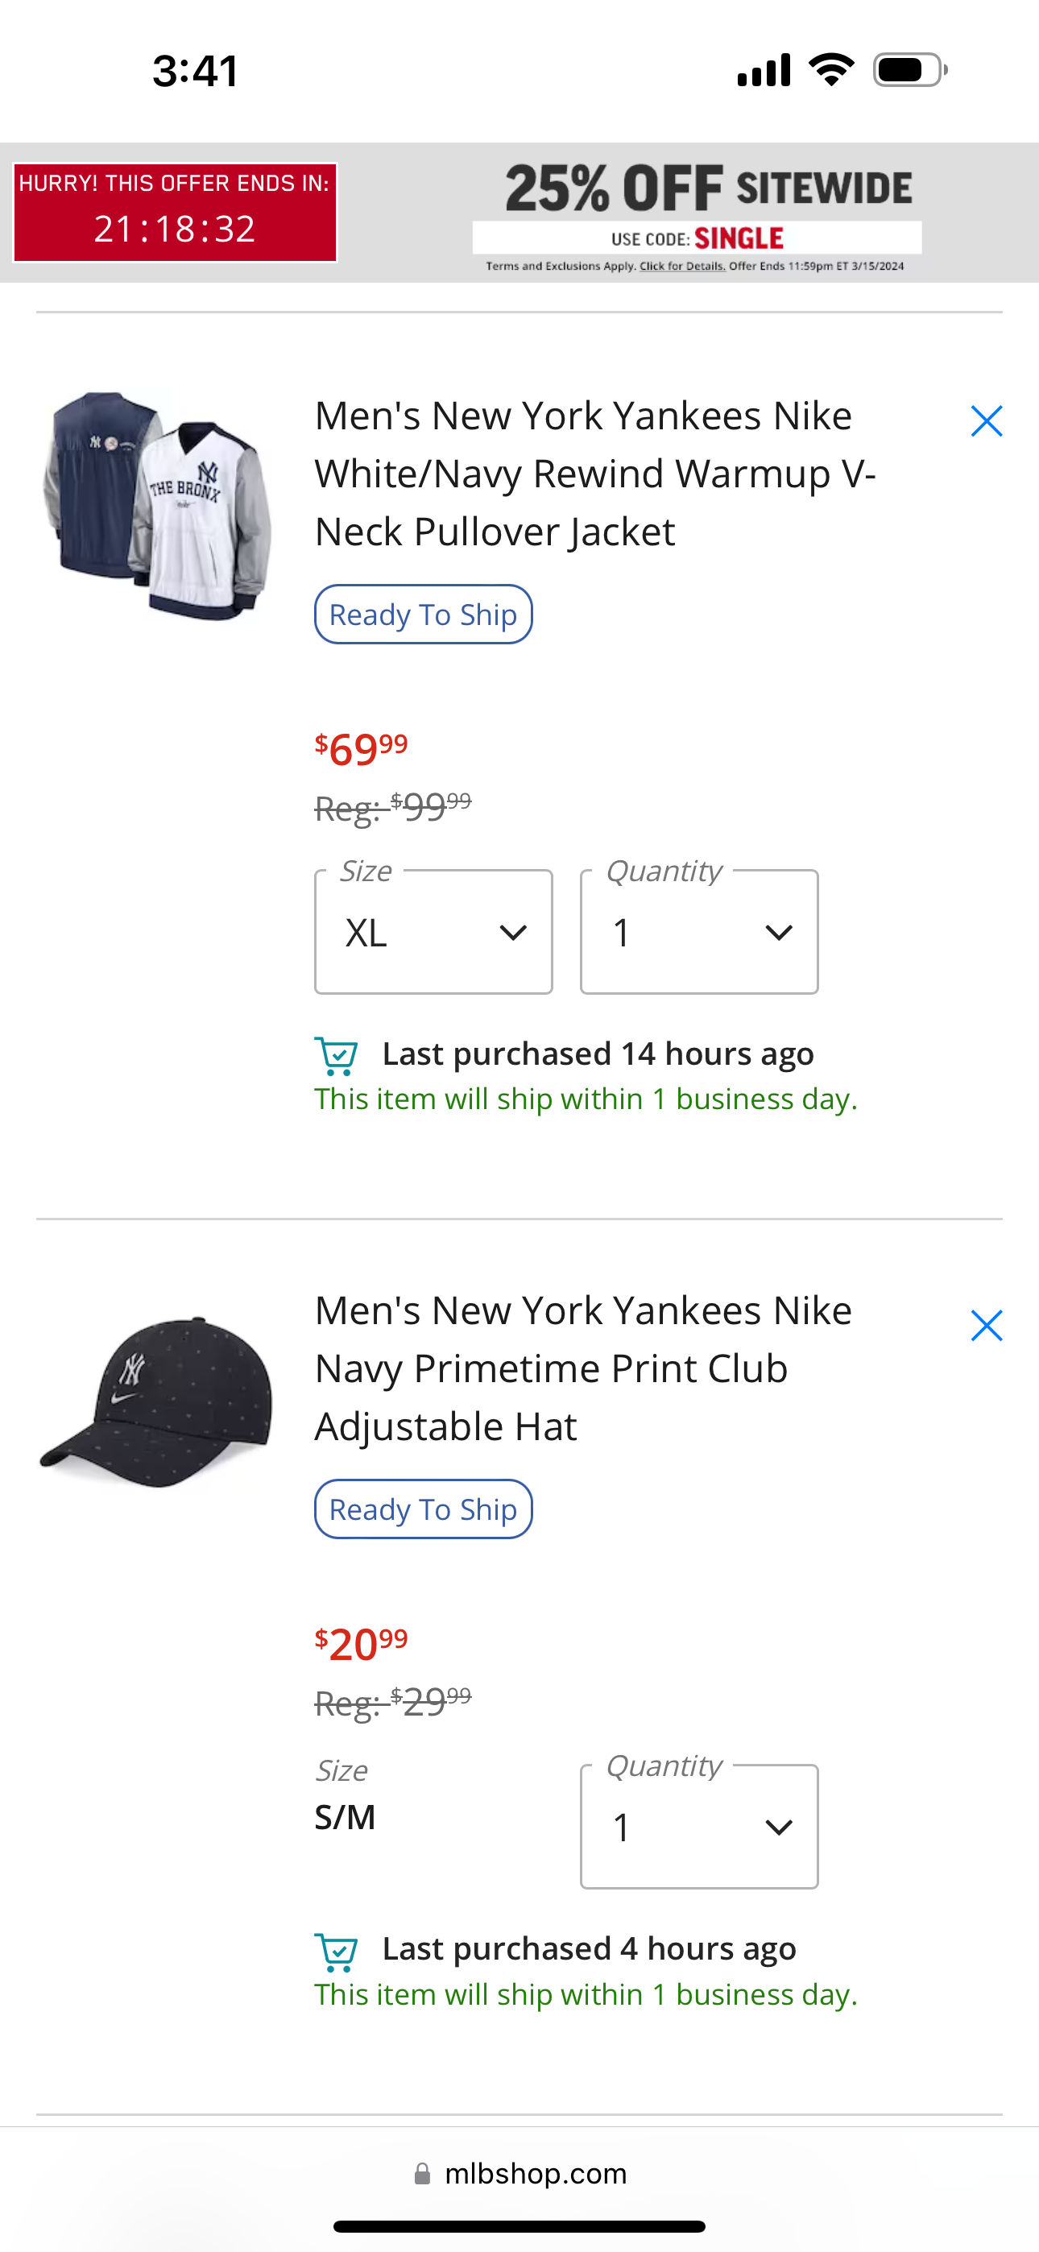This screenshot has height=2252, width=1039.
Task: Tap the lock icon beside mlbshop.com
Action: pos(422,2173)
